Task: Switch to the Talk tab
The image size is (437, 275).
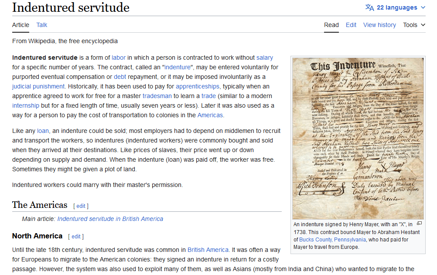Action: point(42,25)
